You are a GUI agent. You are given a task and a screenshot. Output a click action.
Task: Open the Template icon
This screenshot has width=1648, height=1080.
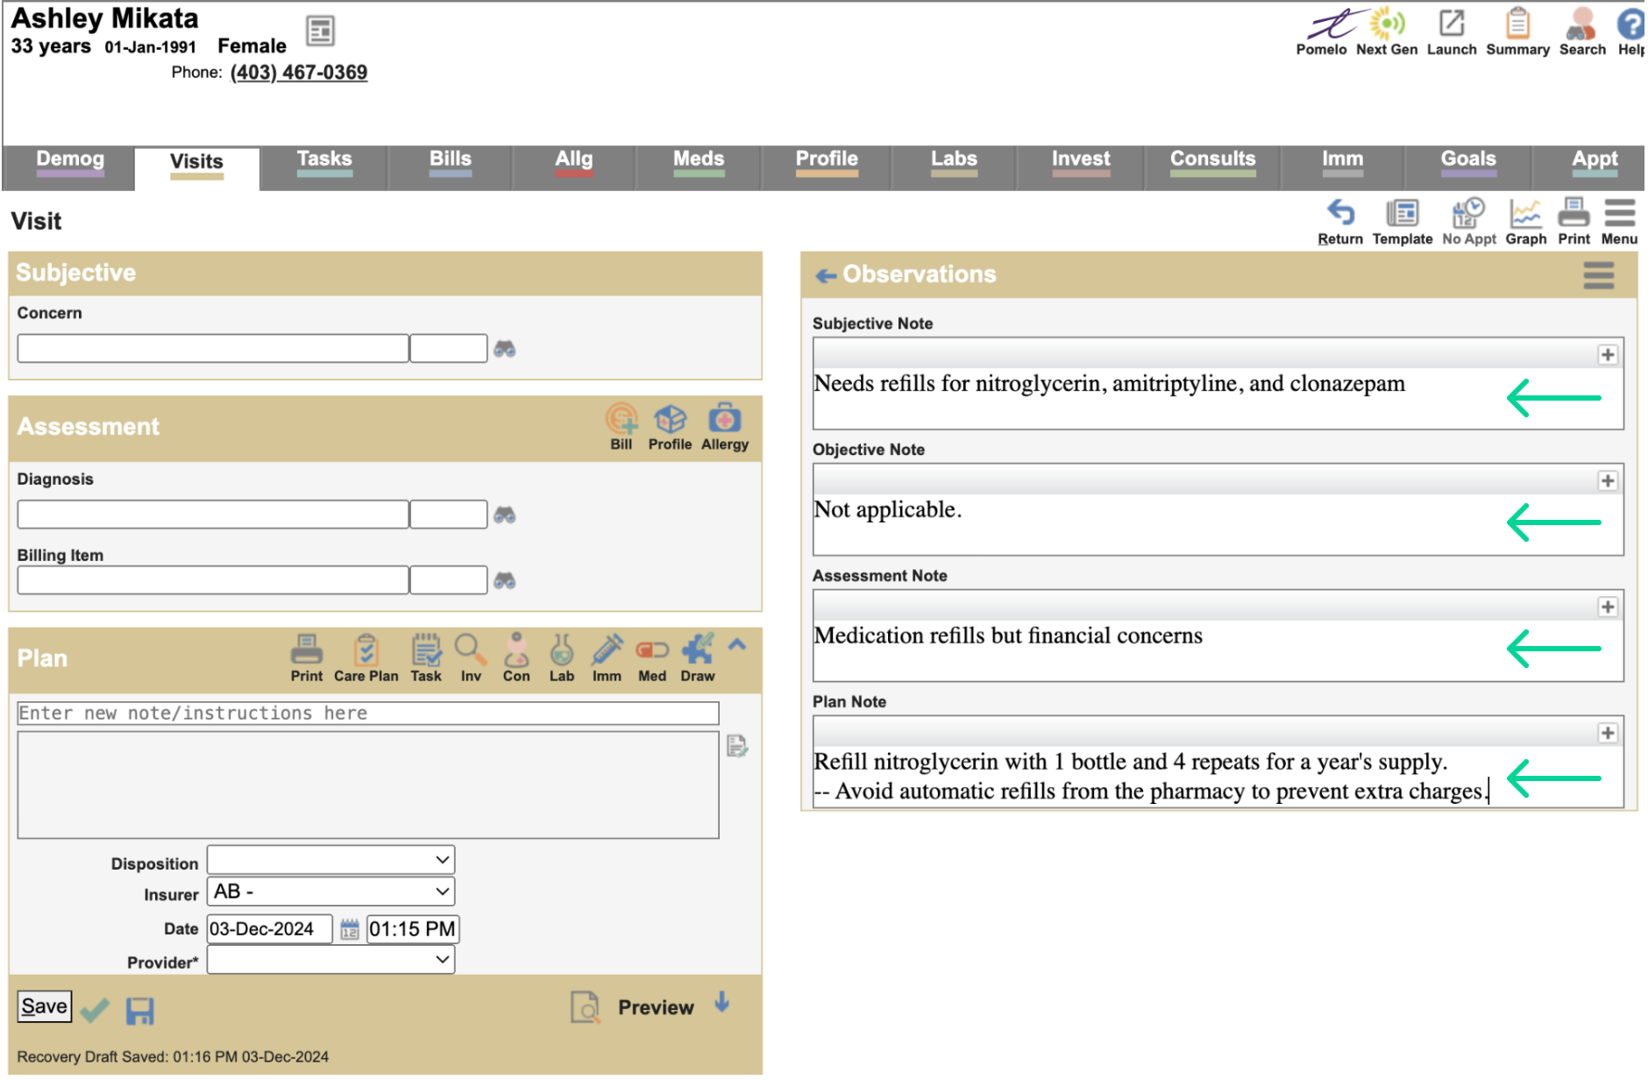coord(1403,222)
